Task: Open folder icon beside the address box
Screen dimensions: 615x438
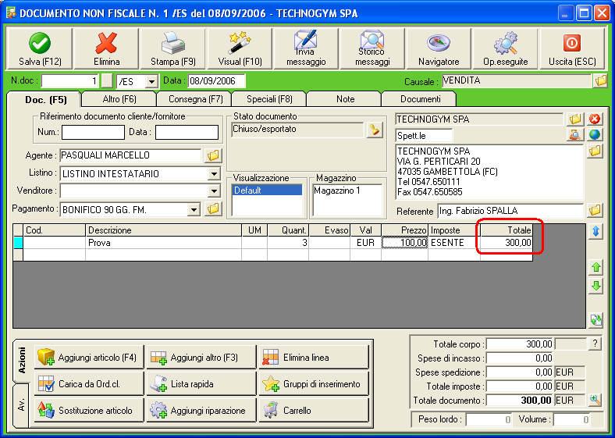Action: tap(595, 151)
